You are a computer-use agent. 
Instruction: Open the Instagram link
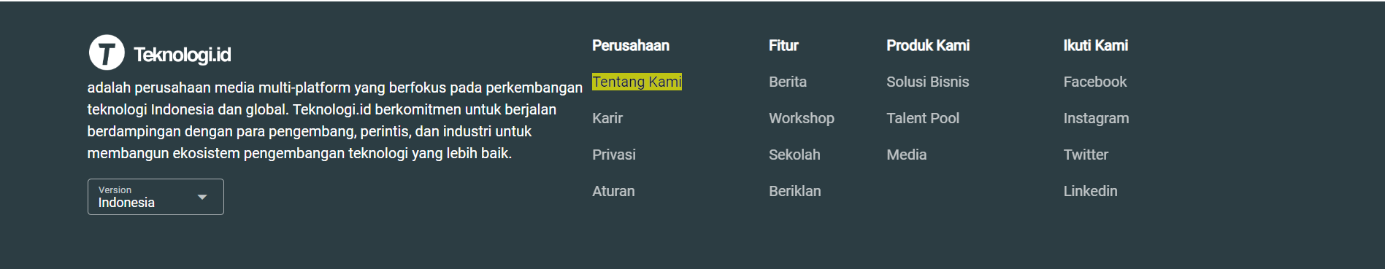(x=1096, y=118)
